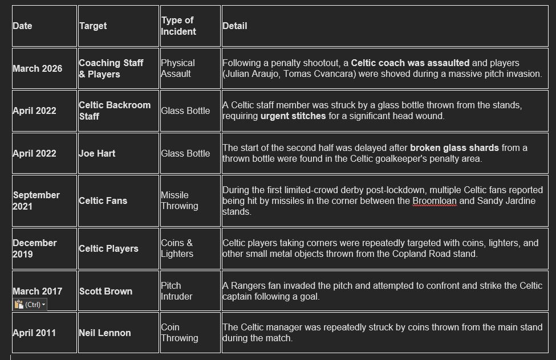Click the misspelled word Broomloan
This screenshot has width=556, height=360.
(x=435, y=201)
